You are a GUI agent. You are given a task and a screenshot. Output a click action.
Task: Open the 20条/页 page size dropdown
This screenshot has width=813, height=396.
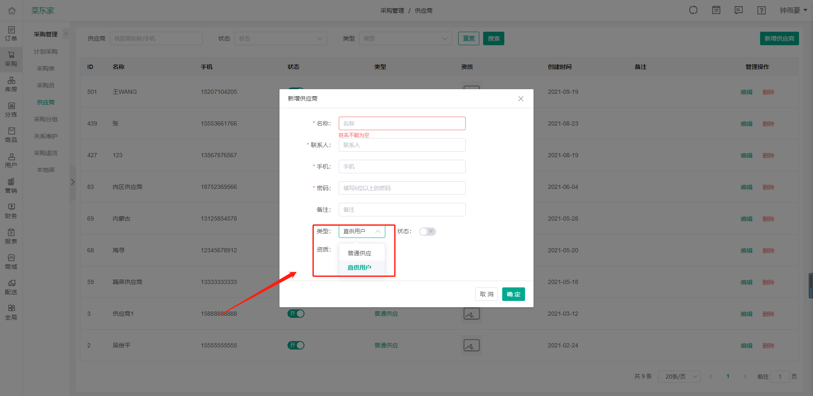679,377
